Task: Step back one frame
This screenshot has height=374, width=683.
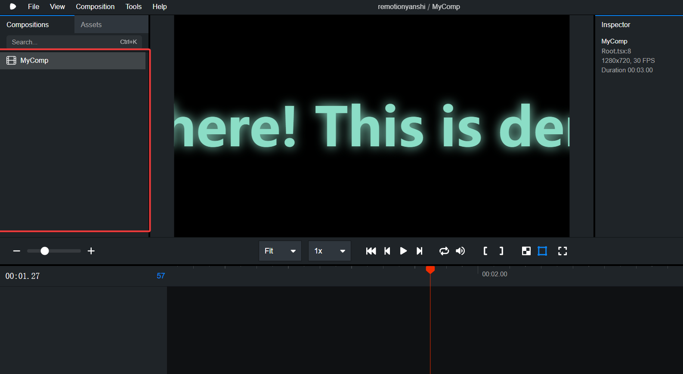Action: 387,251
